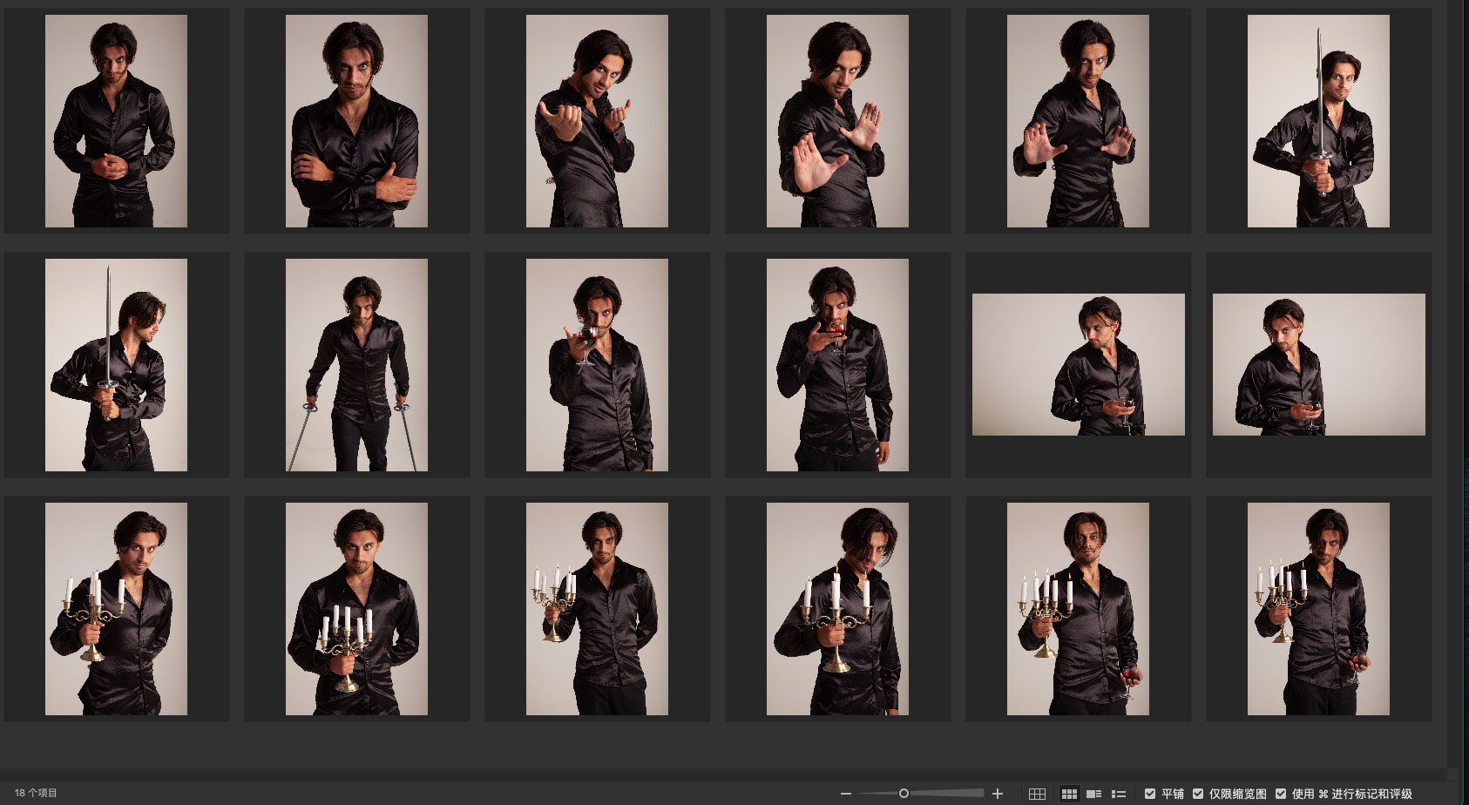Select the first landscape-orientation photo

coord(1078,365)
